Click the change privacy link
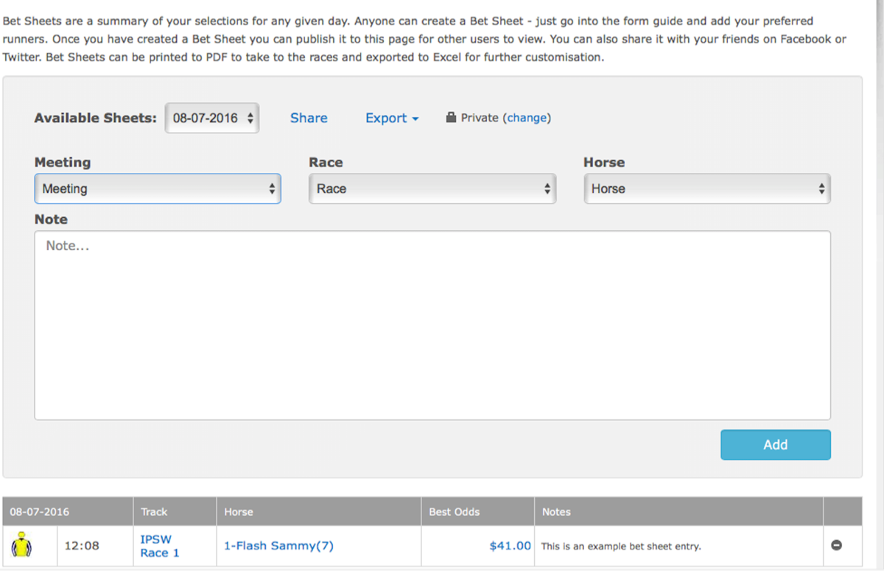The width and height of the screenshot is (884, 571). point(527,118)
